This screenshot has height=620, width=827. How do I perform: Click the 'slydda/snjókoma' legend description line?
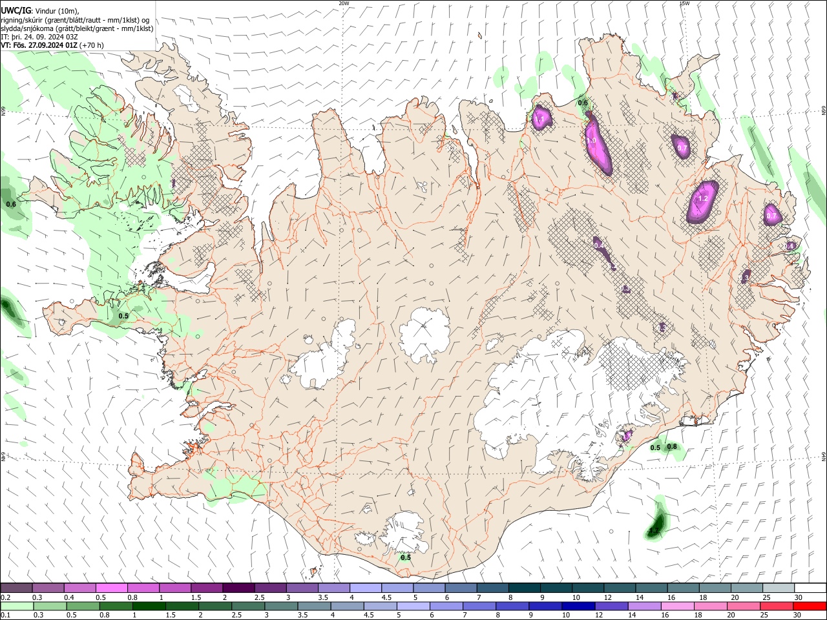76,28
